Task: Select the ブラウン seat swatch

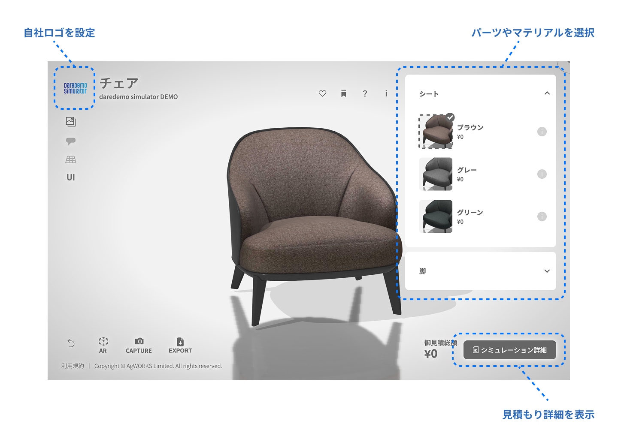Action: click(x=436, y=131)
